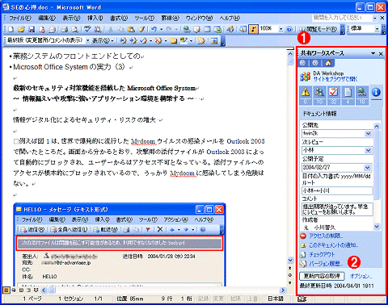
Task: Go back in the task pane
Action: click(x=303, y=63)
